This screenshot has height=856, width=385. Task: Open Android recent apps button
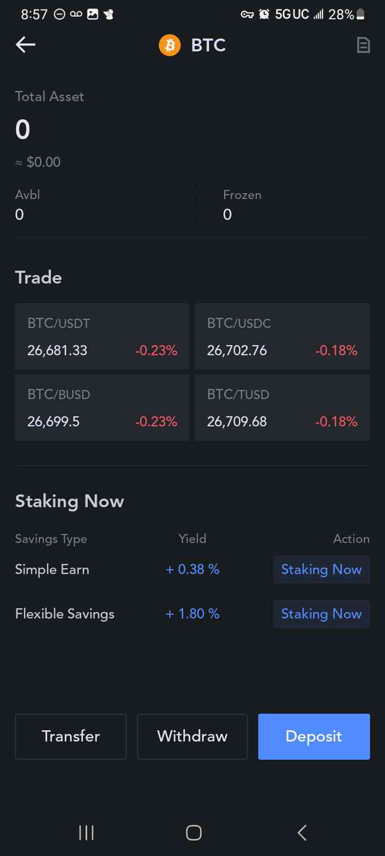[x=86, y=832]
